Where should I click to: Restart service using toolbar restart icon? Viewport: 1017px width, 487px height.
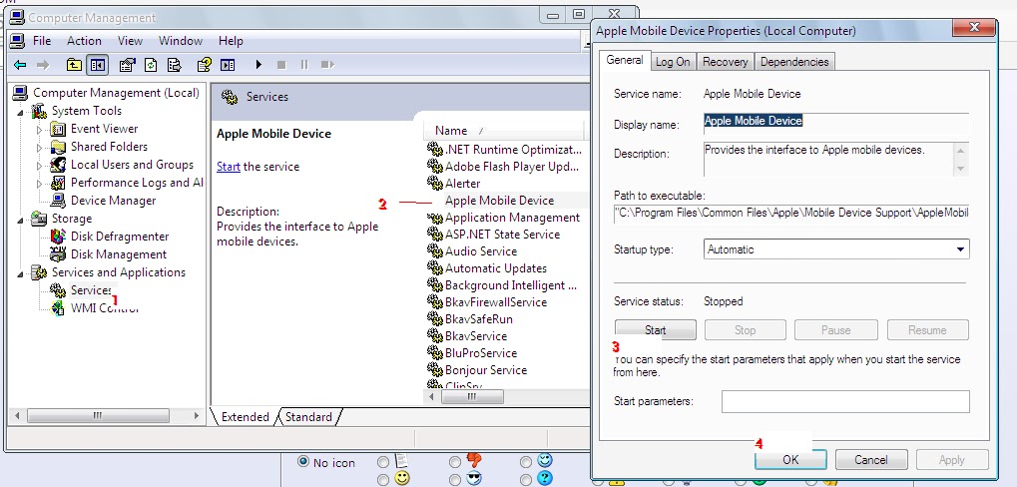[327, 65]
